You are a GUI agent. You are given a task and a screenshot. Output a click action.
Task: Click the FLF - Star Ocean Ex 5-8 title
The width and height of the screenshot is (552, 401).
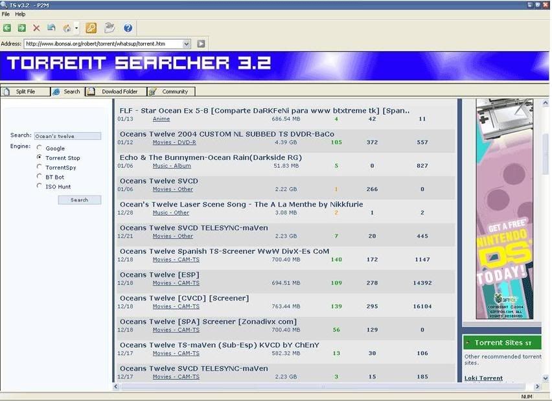click(x=265, y=111)
